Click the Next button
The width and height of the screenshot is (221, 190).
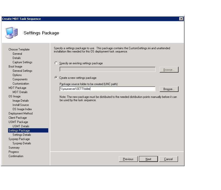coord(148,159)
